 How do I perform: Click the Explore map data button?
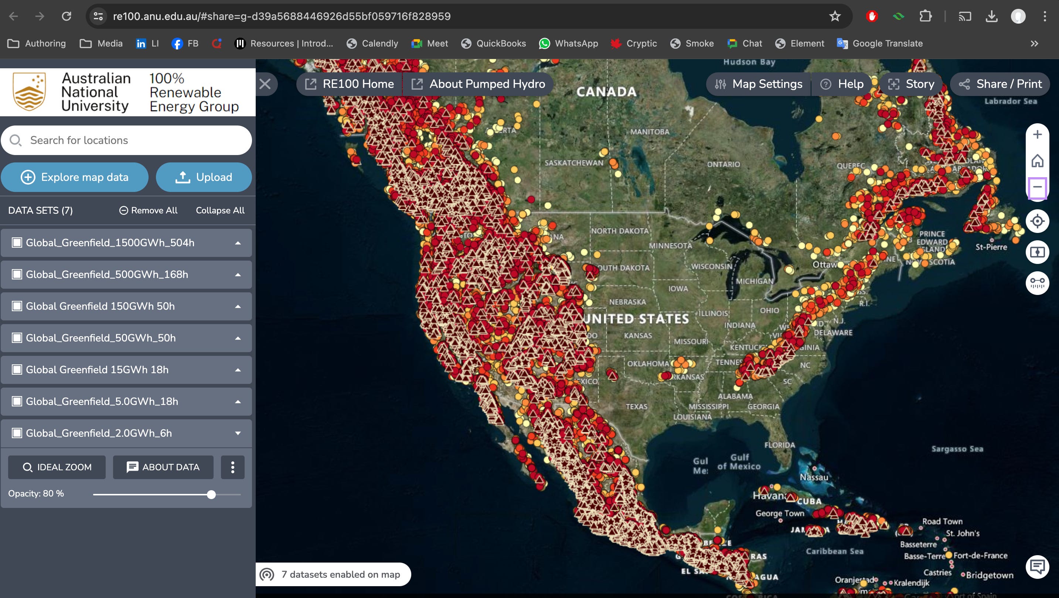(74, 177)
